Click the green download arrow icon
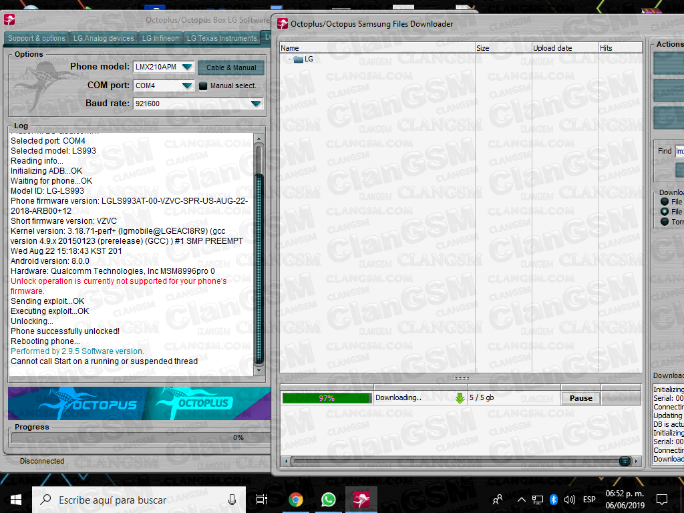Viewport: 684px width, 513px height. (460, 398)
